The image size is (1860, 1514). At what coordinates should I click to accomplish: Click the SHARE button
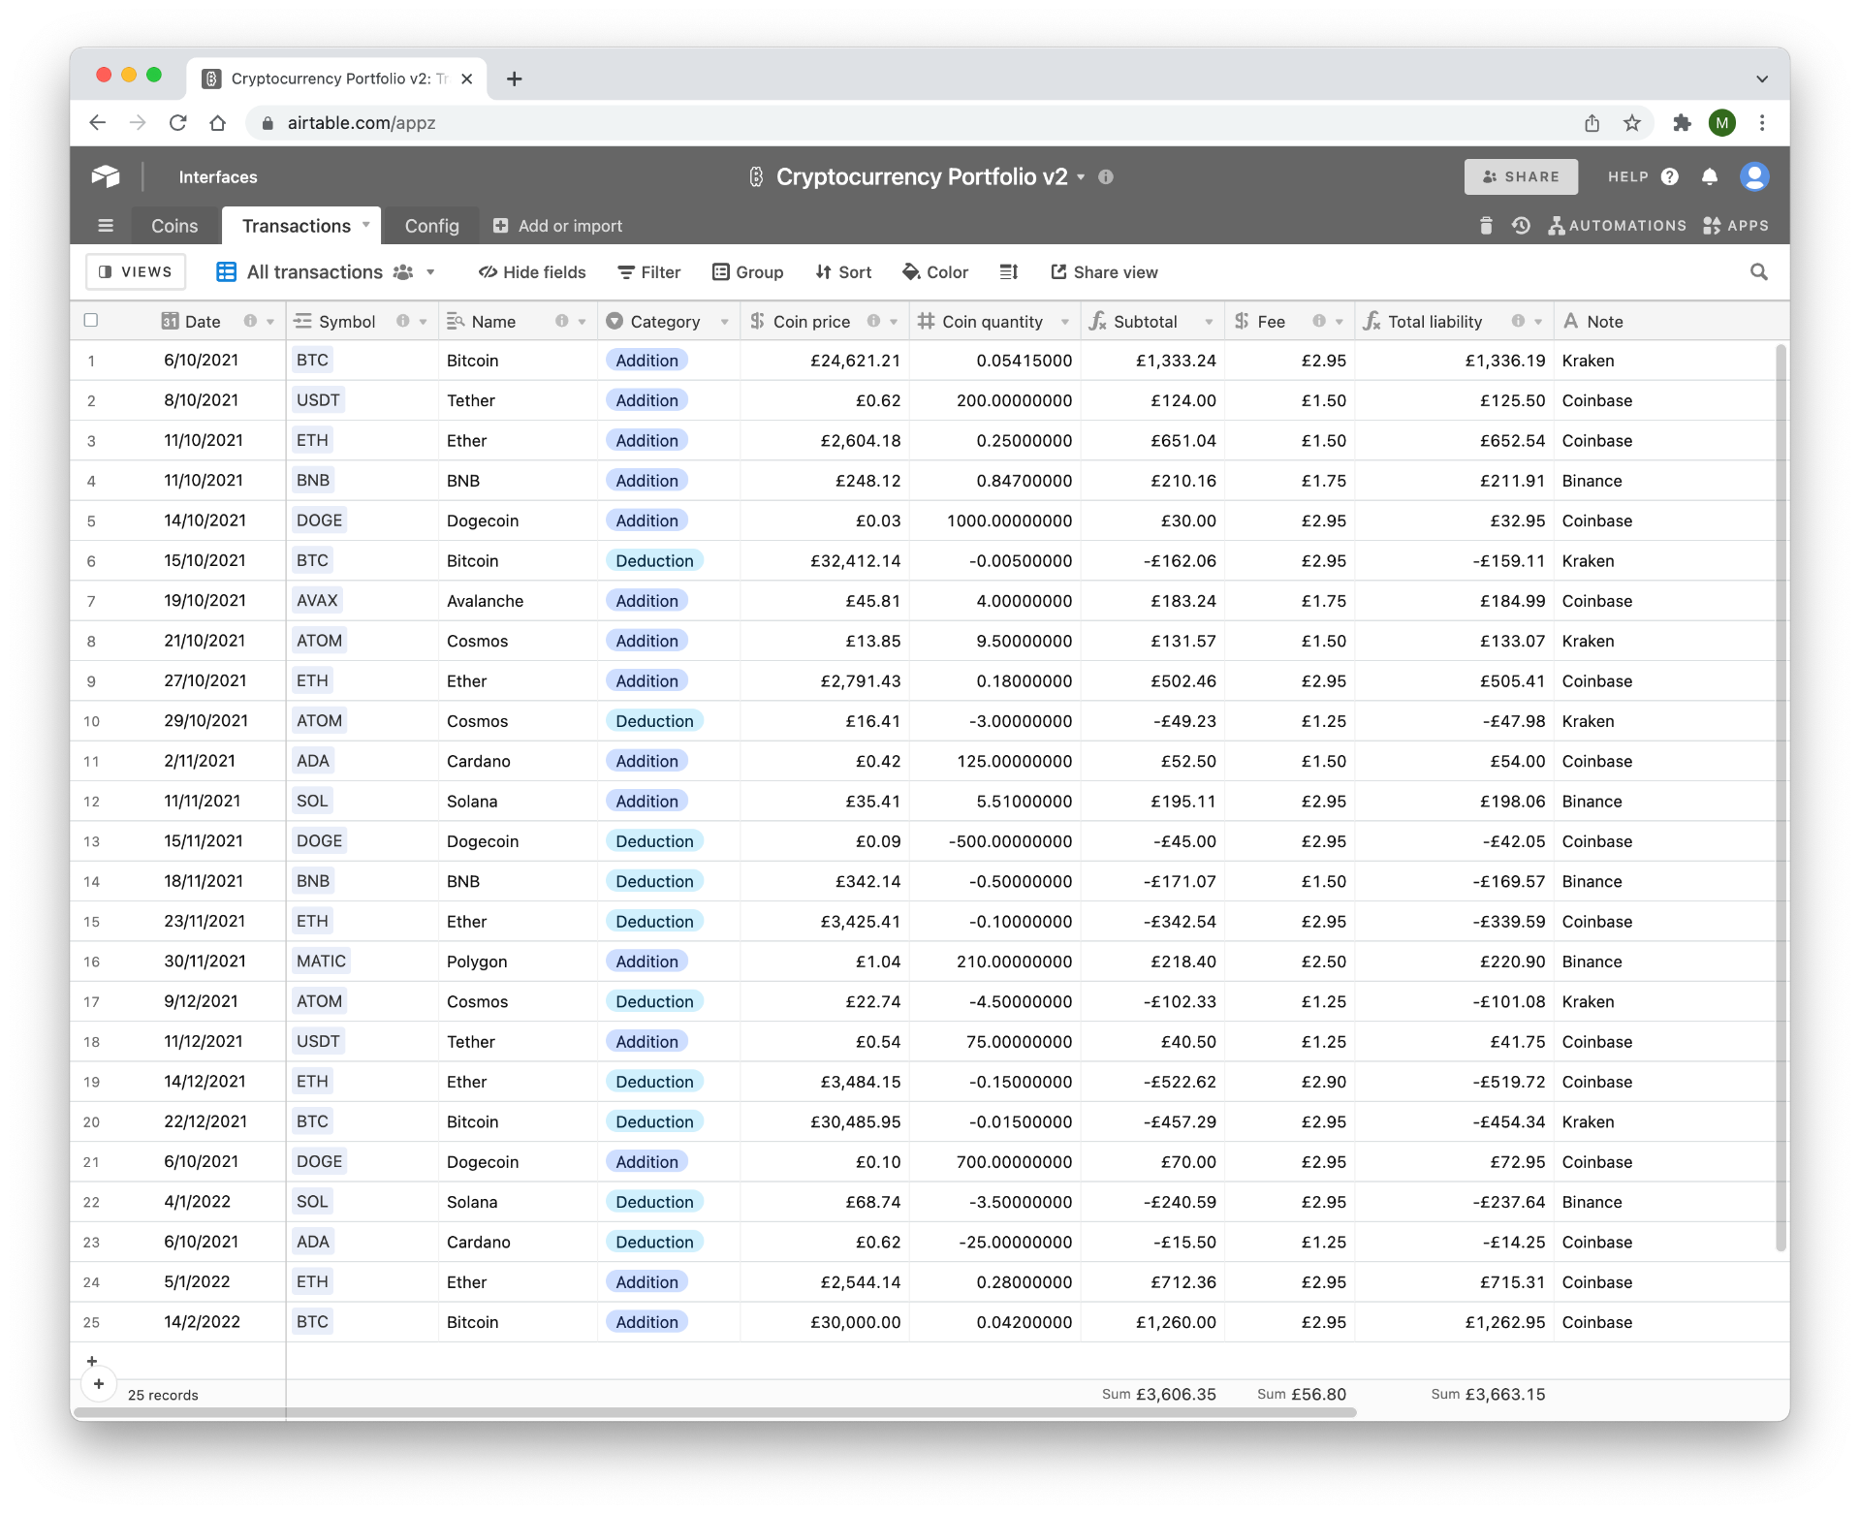click(1520, 176)
